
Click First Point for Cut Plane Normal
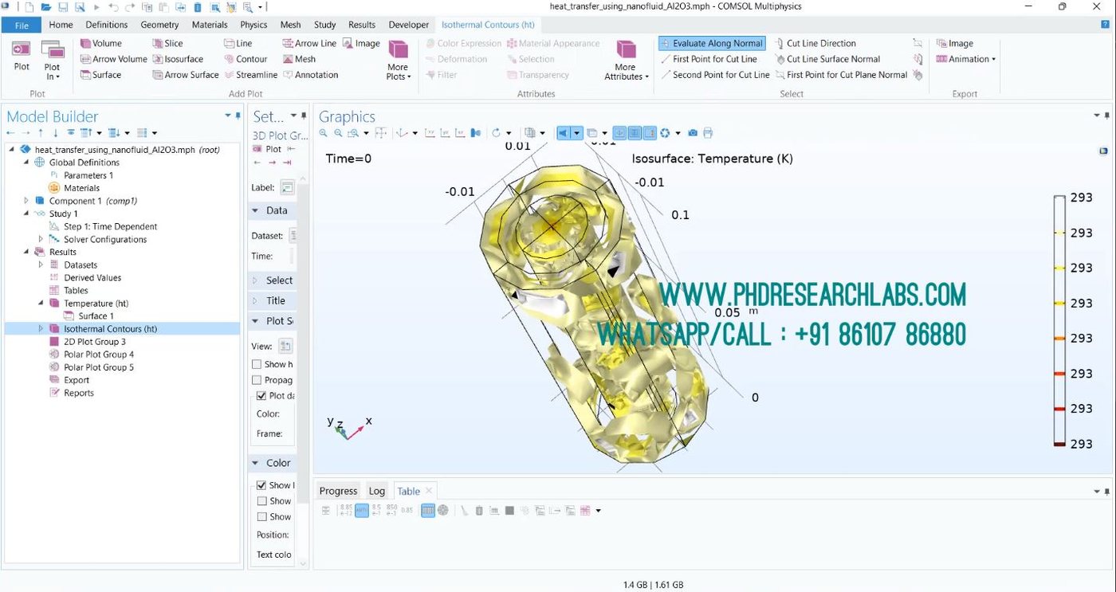point(841,75)
